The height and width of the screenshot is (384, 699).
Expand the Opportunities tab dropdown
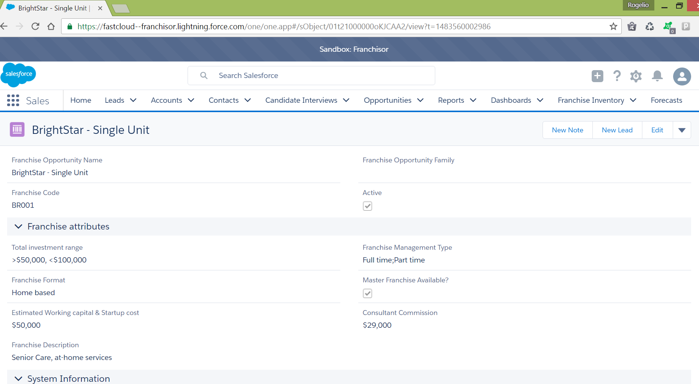click(420, 100)
